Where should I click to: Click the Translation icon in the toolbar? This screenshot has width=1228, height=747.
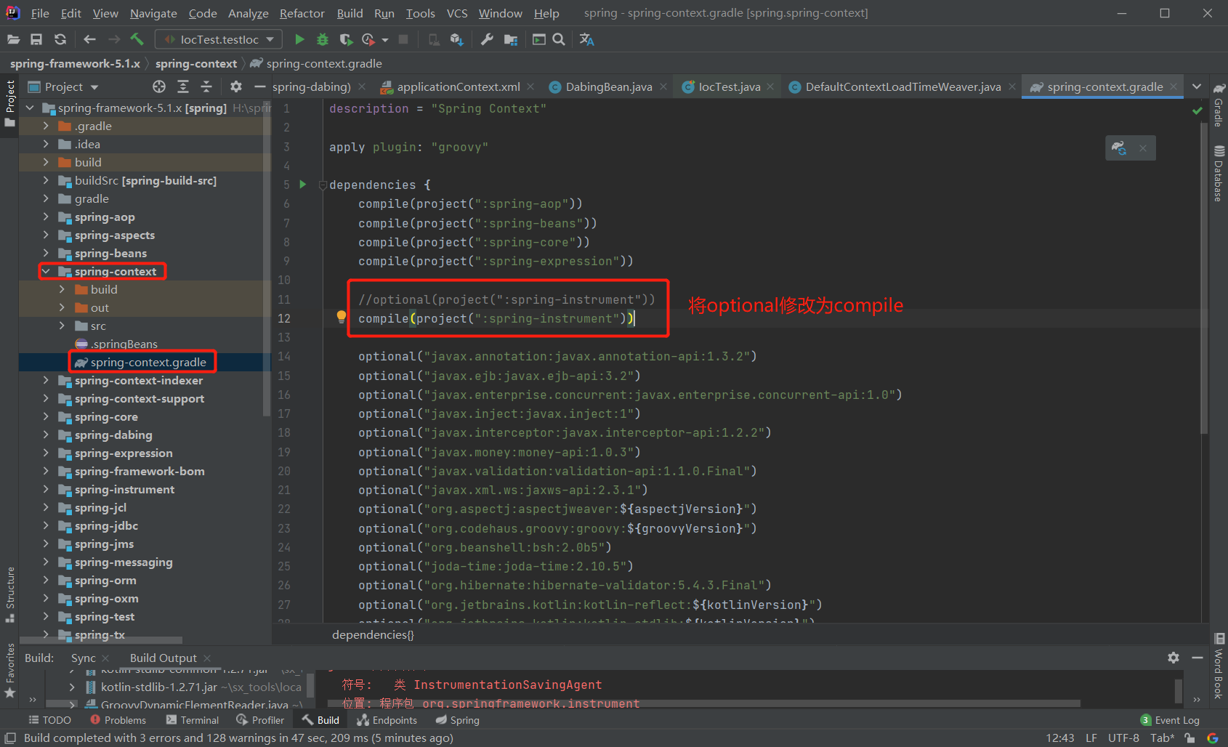[x=586, y=39]
